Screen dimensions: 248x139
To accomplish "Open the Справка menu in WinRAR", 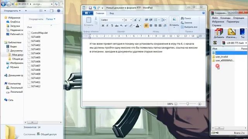I will click(217, 25).
